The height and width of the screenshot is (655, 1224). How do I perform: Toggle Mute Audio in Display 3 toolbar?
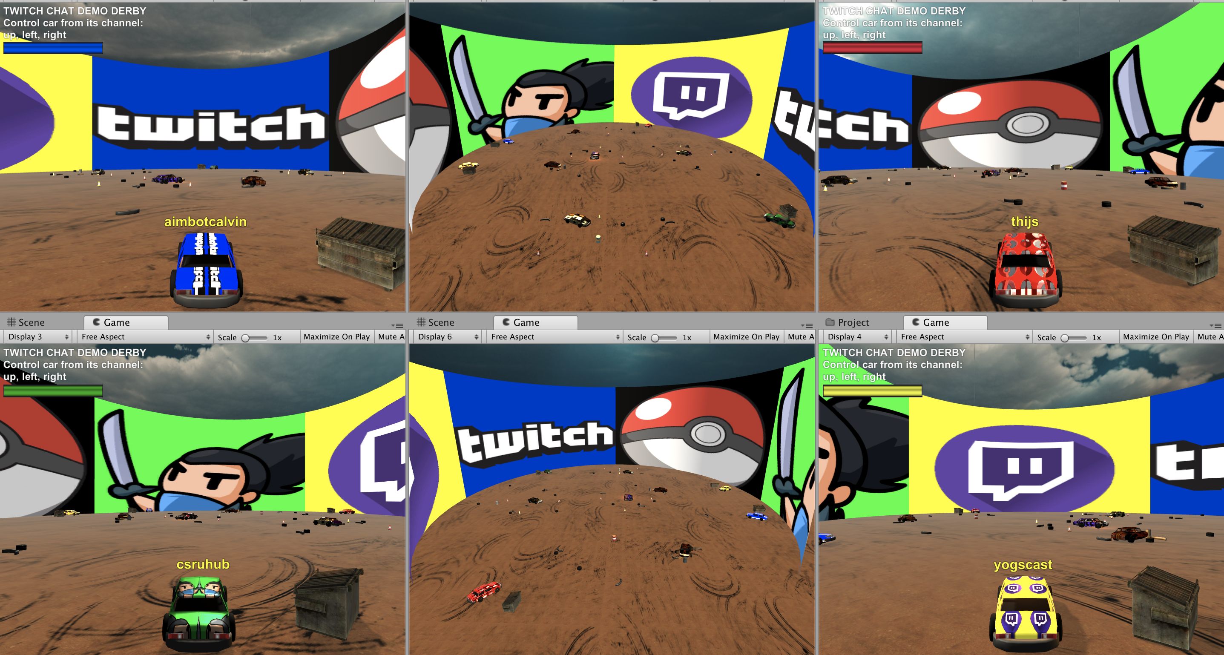[x=391, y=337]
